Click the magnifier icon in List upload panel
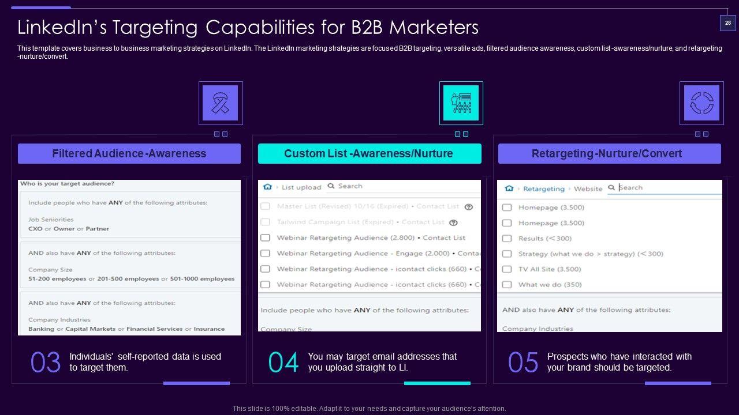The height and width of the screenshot is (415, 739). pyautogui.click(x=331, y=186)
